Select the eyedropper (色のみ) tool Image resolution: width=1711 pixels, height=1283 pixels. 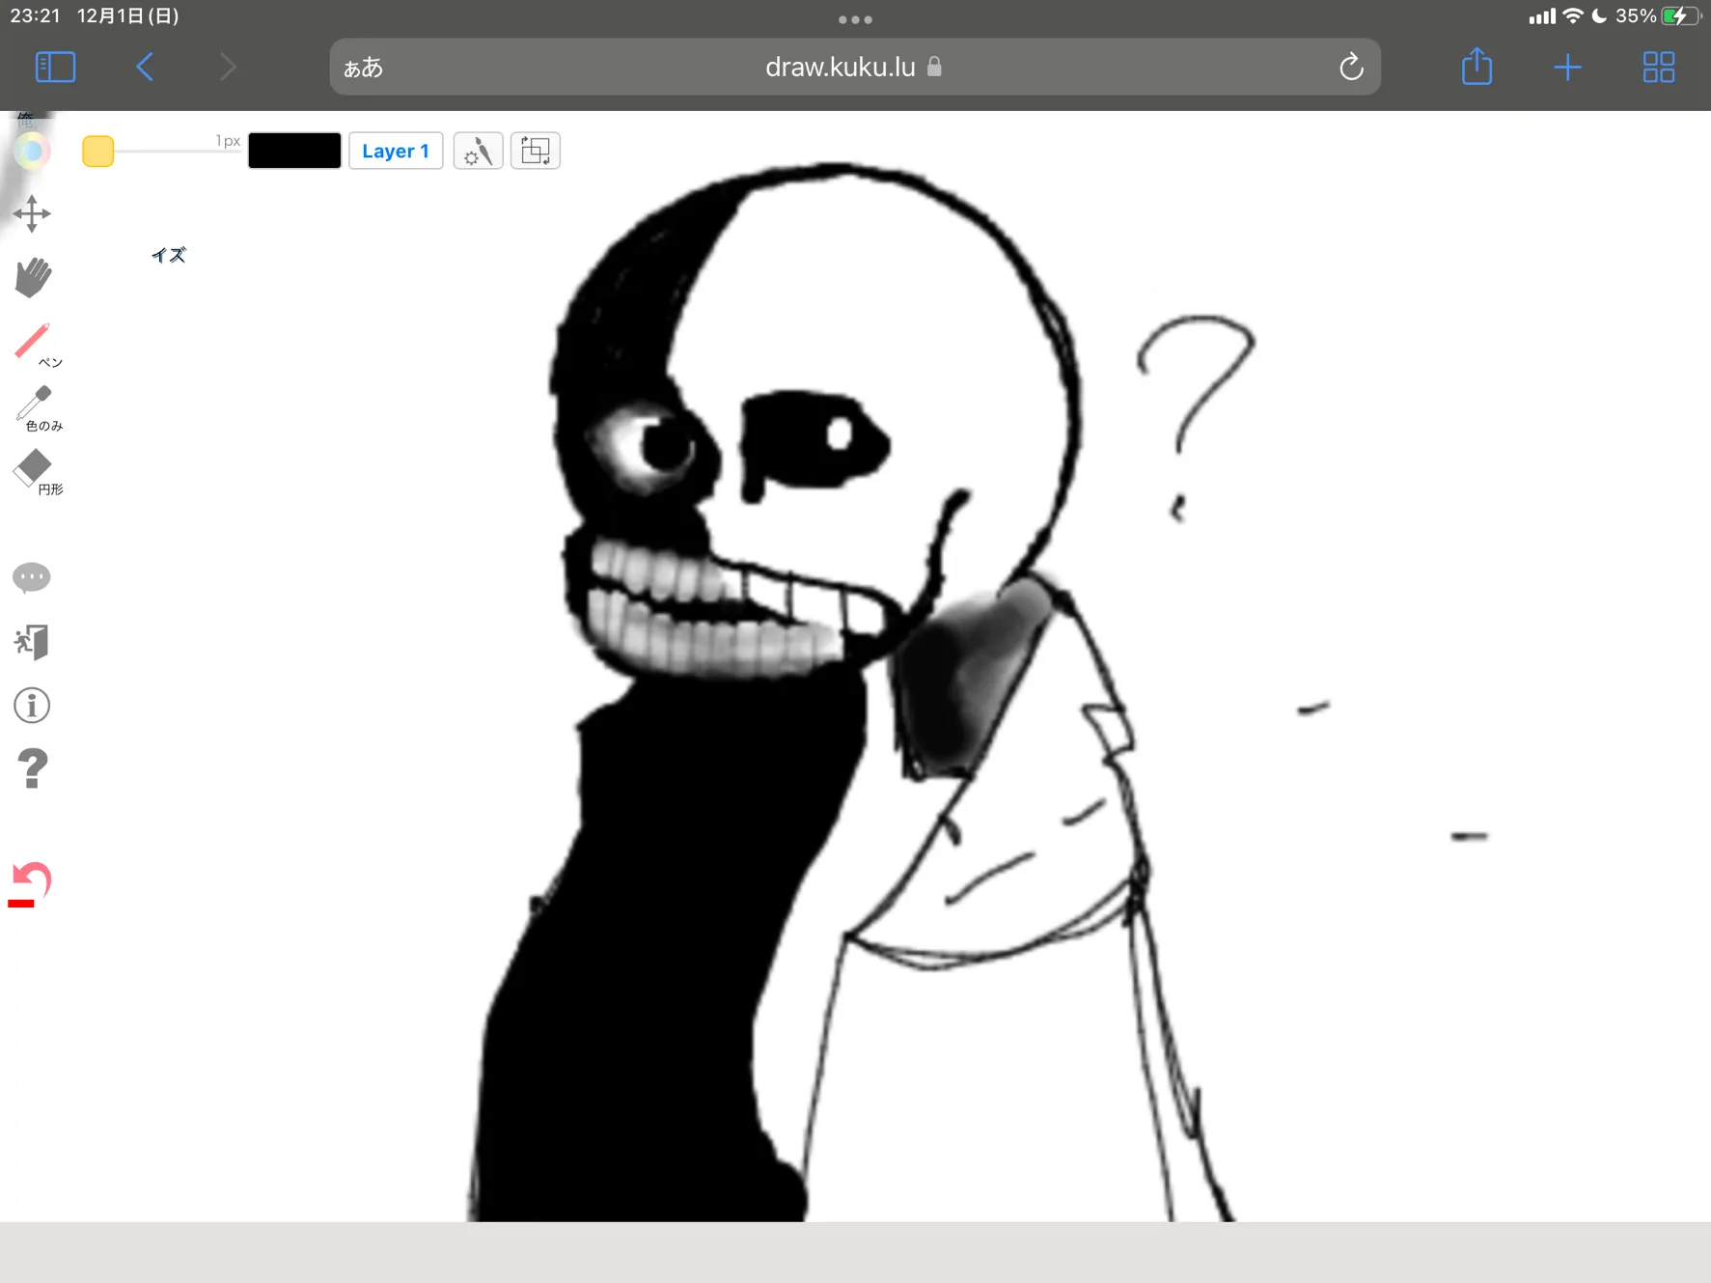(37, 408)
